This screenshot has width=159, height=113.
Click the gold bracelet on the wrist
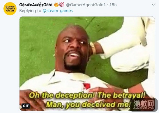[x=93, y=48]
